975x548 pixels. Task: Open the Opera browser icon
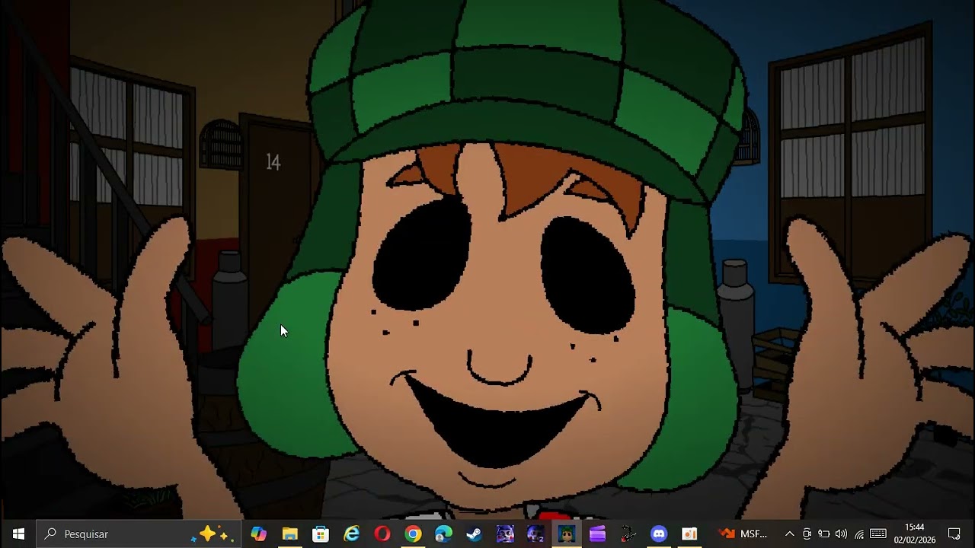coord(382,534)
